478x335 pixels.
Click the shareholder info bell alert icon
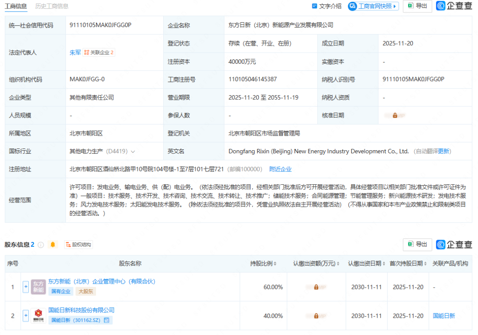click(53, 245)
